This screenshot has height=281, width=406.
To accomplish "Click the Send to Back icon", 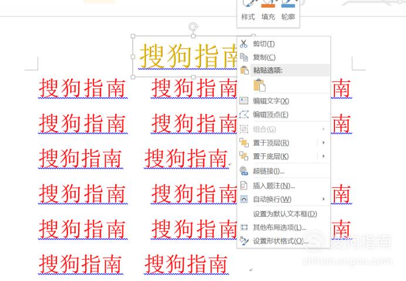I will point(244,156).
